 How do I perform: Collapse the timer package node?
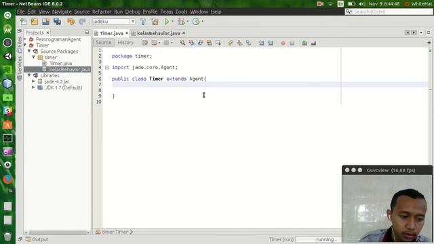click(x=33, y=57)
